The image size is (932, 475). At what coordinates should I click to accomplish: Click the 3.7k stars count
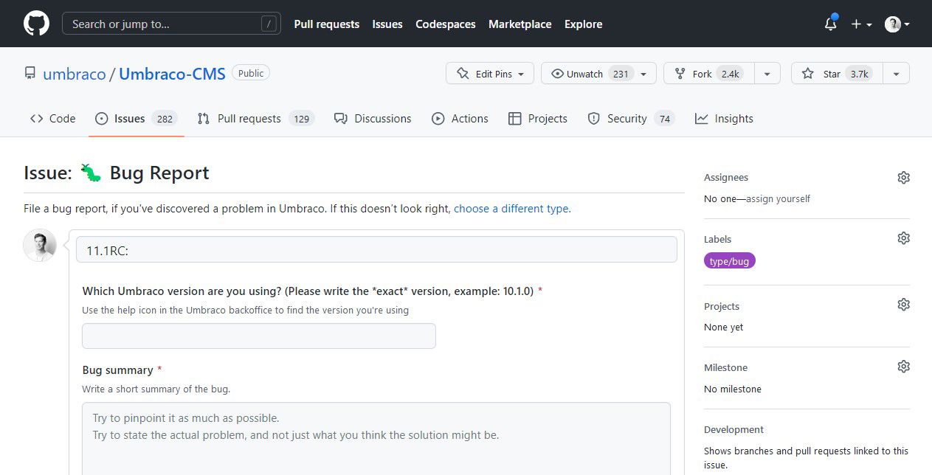click(x=859, y=74)
